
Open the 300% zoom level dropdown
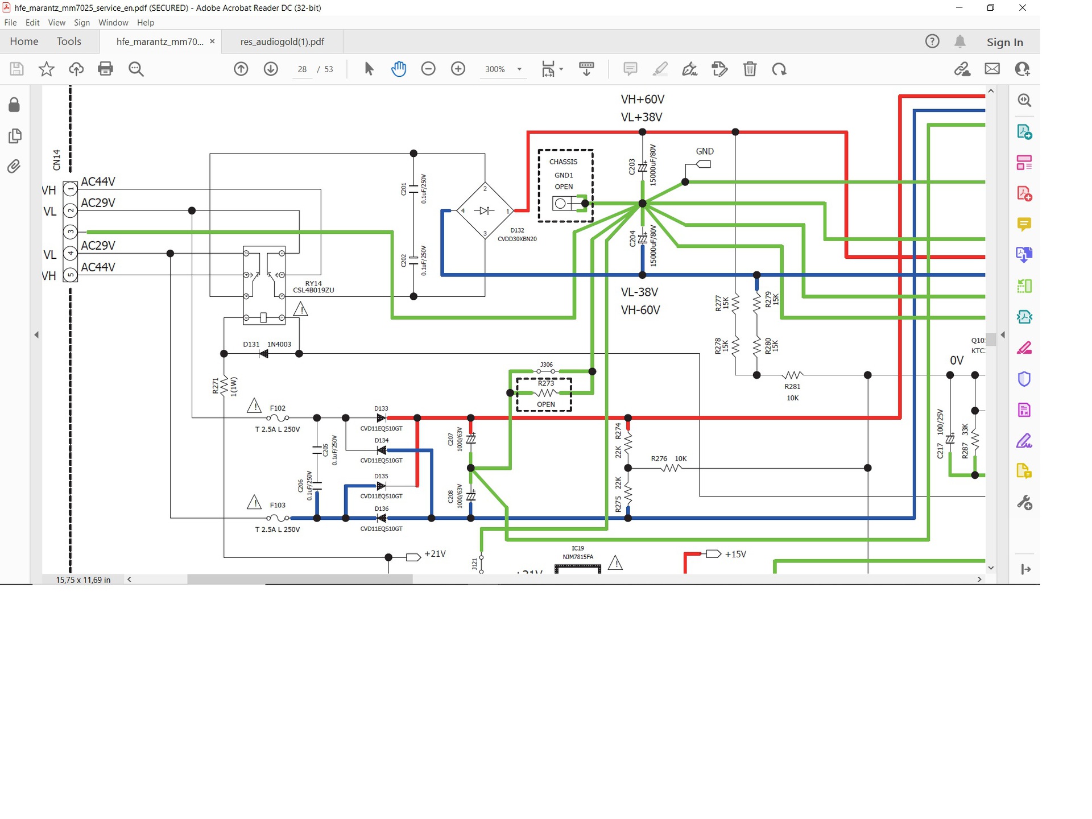click(519, 69)
